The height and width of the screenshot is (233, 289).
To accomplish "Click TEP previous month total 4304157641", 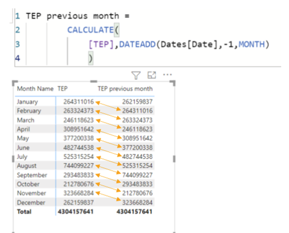I will [x=134, y=211].
